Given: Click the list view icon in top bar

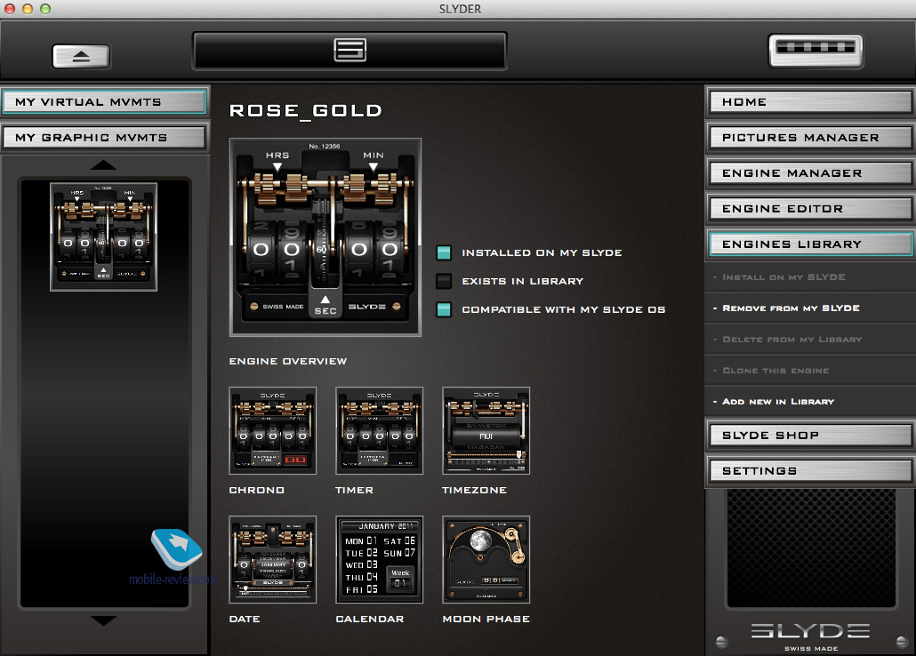Looking at the screenshot, I should 350,51.
